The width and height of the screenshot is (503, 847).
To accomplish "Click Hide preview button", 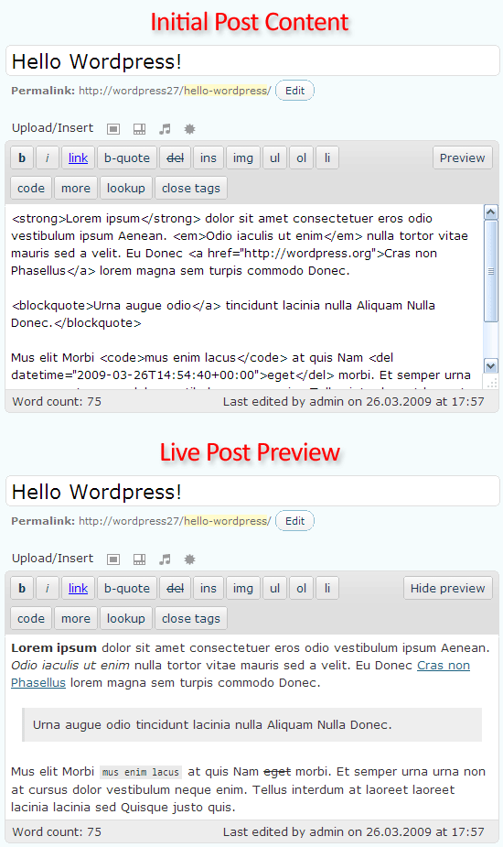I will click(x=448, y=588).
